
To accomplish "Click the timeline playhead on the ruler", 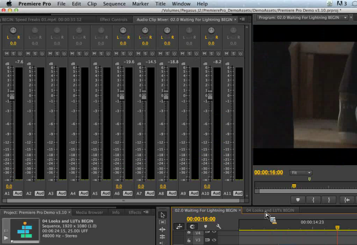I will pyautogui.click(x=338, y=227).
